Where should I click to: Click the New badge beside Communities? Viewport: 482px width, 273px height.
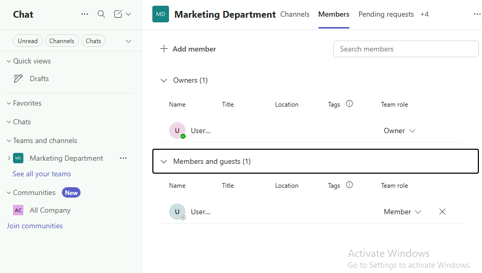[x=71, y=193]
